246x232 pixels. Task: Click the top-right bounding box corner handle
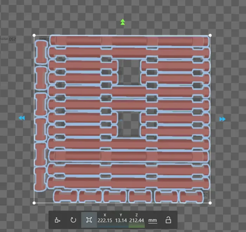pos(210,35)
